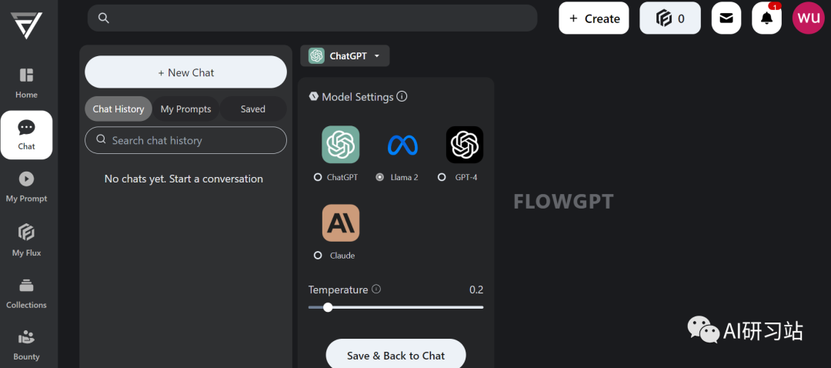Select the Llama 2 radio button
This screenshot has width=831, height=368.
[x=379, y=177]
